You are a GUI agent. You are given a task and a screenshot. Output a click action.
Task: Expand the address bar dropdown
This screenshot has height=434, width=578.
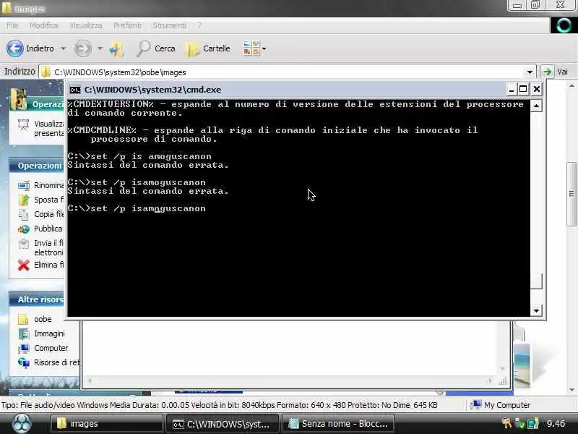pos(530,72)
